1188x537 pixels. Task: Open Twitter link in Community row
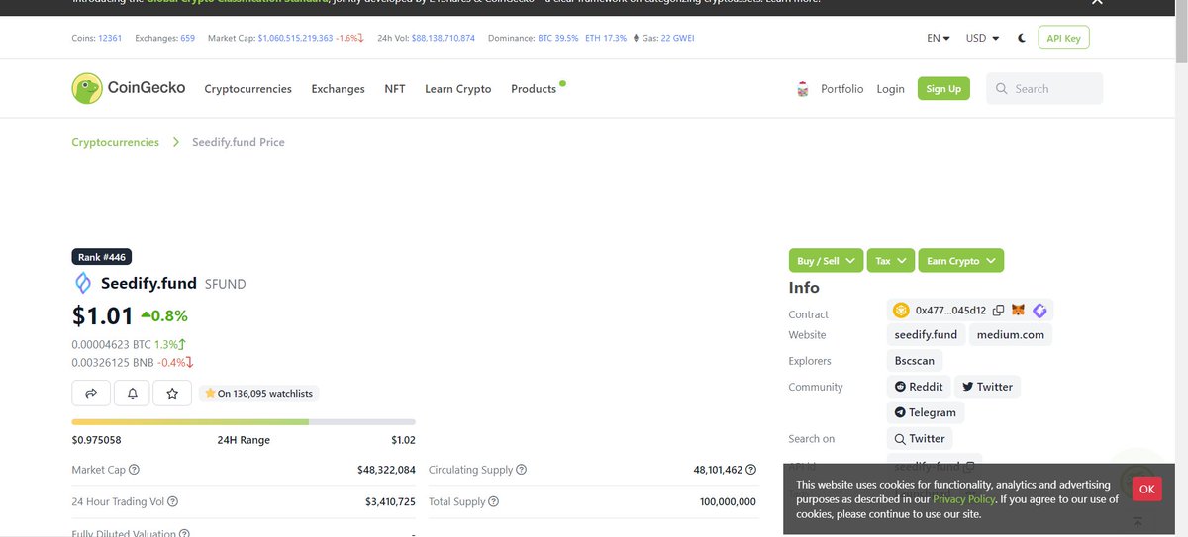pos(987,387)
